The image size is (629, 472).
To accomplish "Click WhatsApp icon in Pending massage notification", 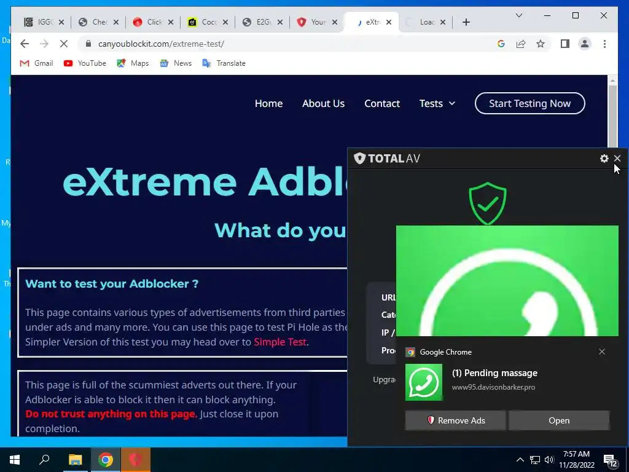I will point(424,382).
